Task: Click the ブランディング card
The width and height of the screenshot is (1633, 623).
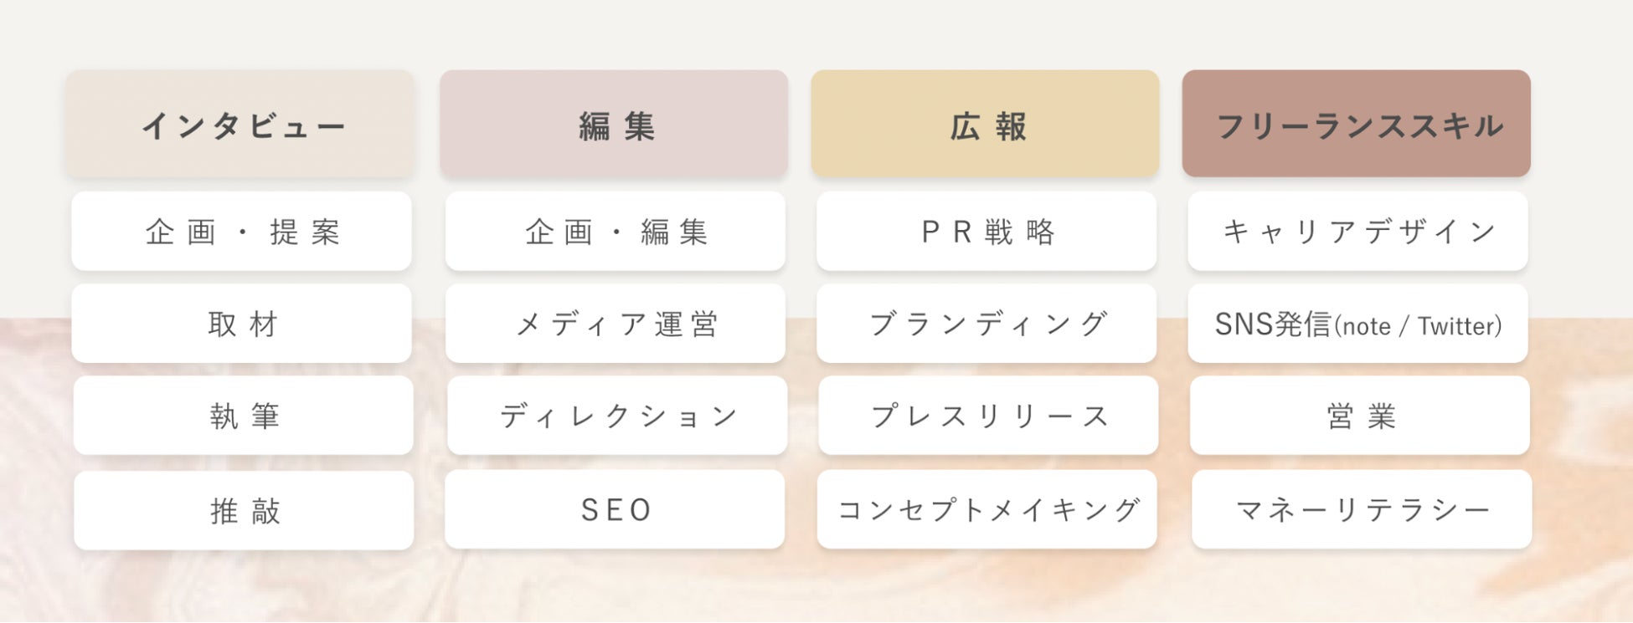Action: [986, 324]
